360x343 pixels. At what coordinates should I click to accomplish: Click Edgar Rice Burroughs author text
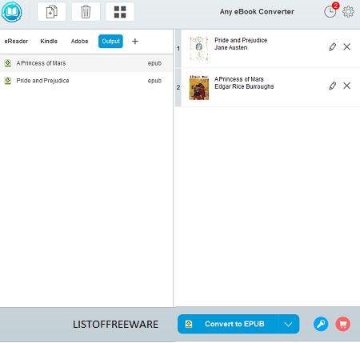[x=244, y=86]
